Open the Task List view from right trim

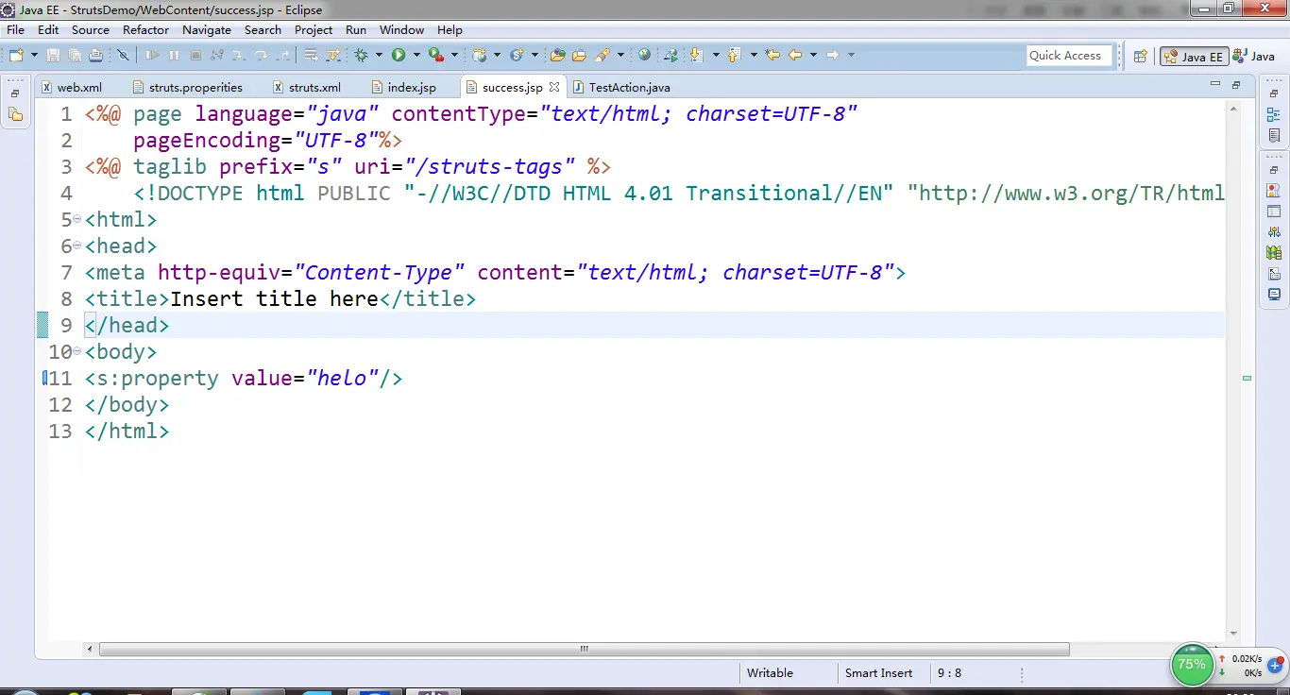1274,135
